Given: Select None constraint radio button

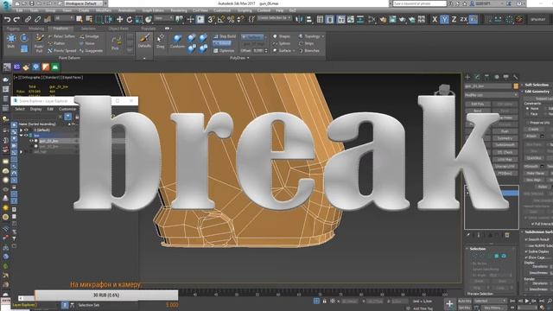Looking at the screenshot, I should (x=528, y=109).
